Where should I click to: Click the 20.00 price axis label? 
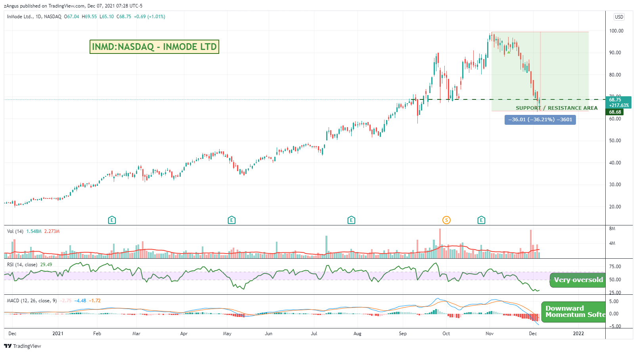(615, 207)
